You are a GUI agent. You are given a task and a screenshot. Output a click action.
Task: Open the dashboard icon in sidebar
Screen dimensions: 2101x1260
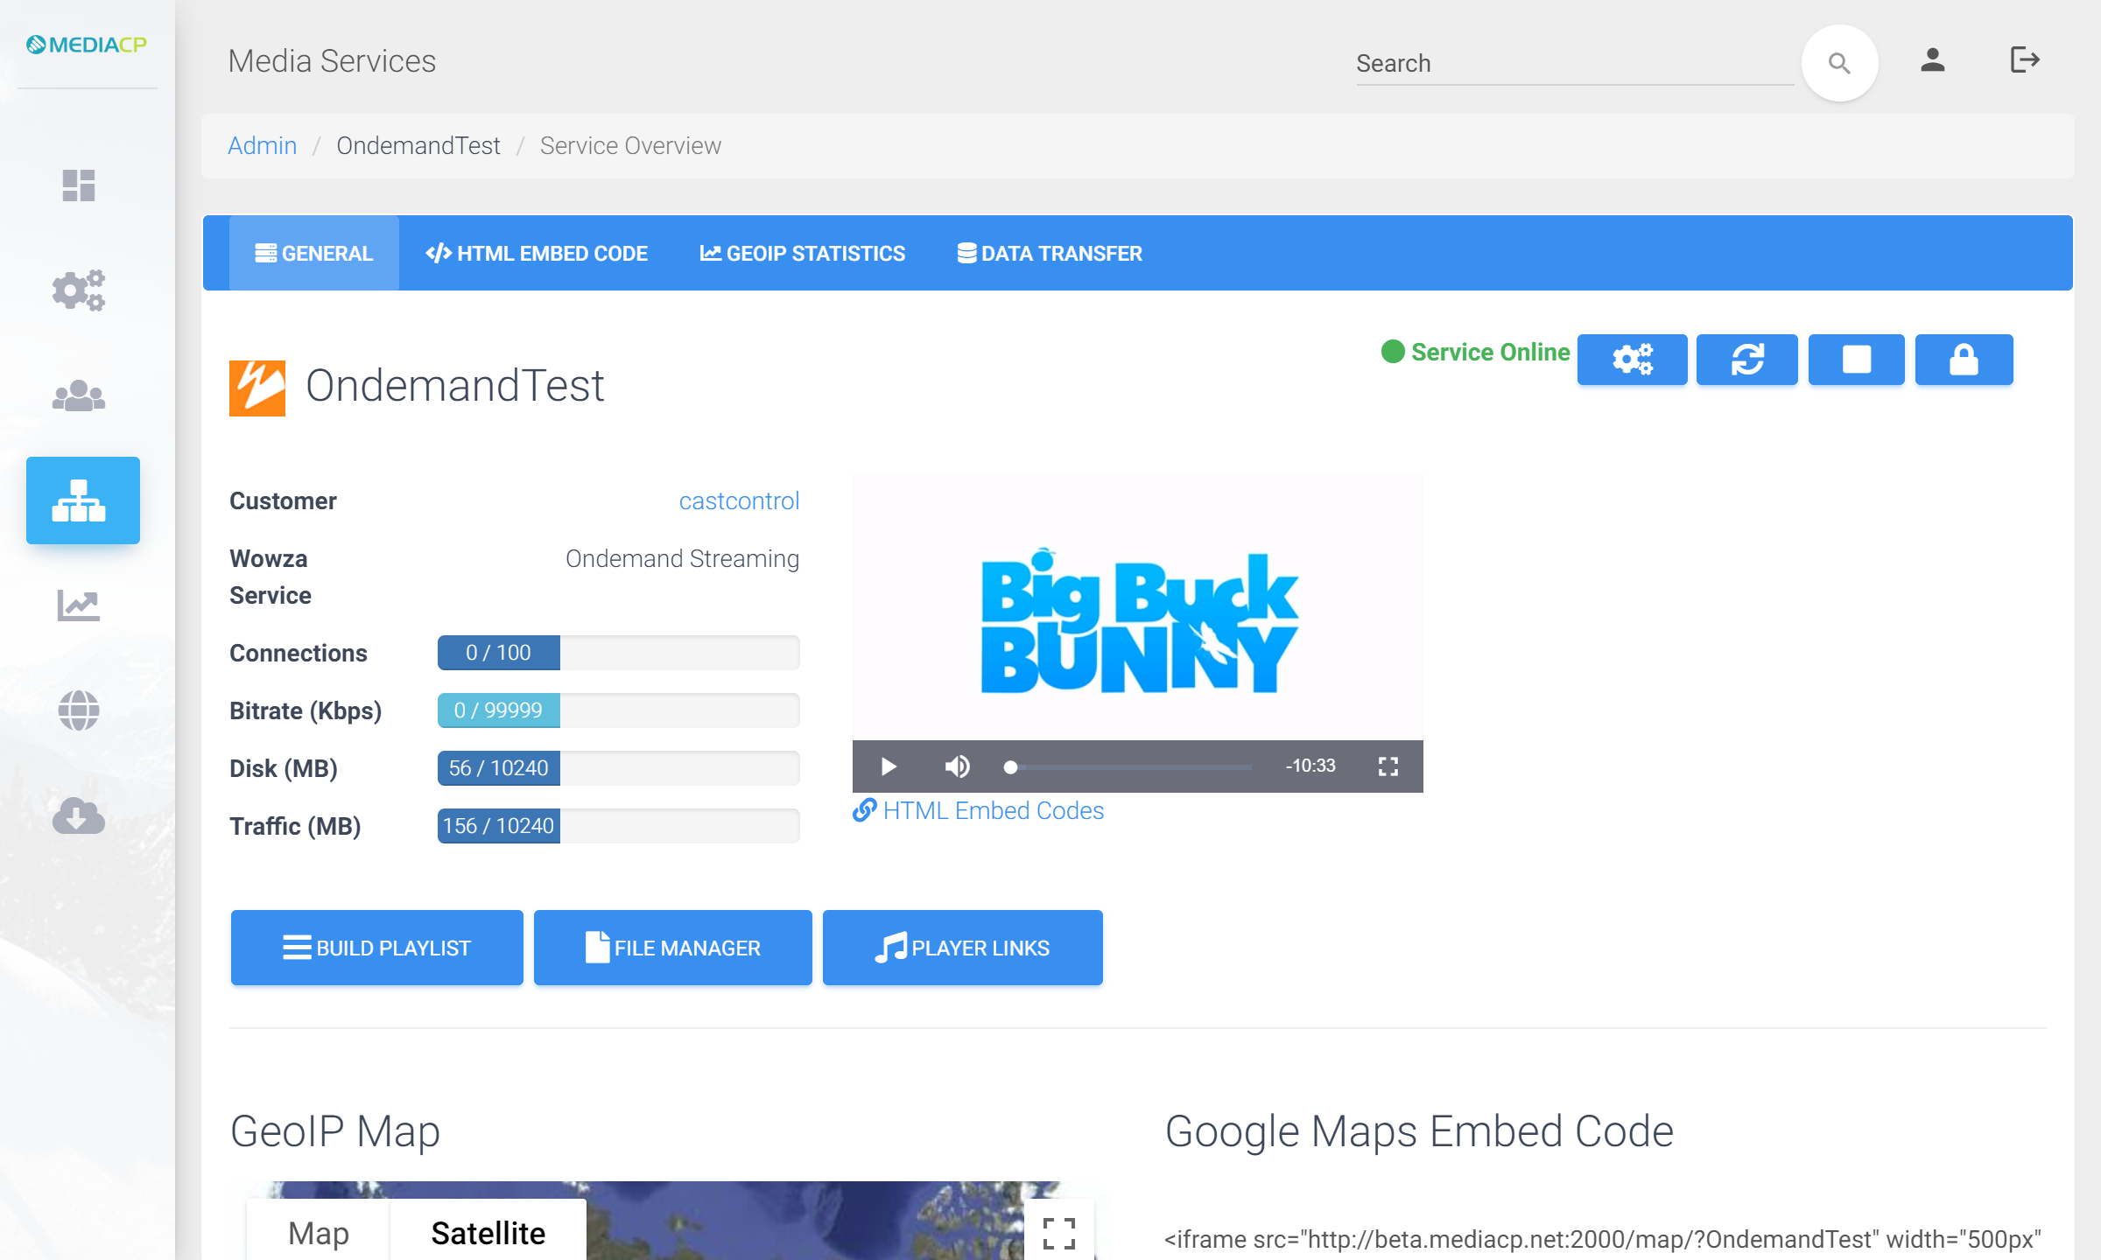click(79, 185)
